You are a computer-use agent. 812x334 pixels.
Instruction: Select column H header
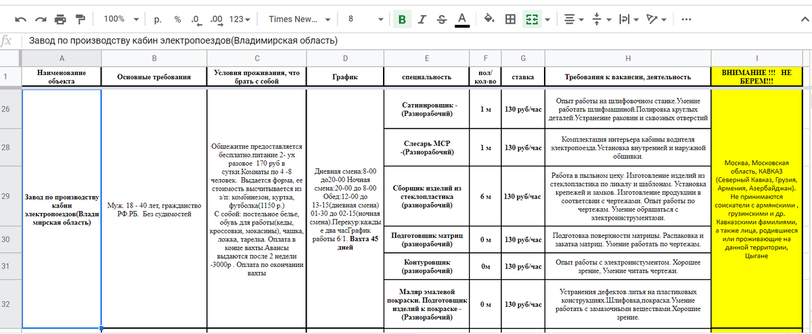coord(628,58)
